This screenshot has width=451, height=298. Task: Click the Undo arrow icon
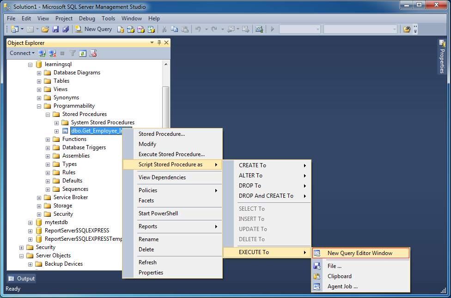(198, 29)
